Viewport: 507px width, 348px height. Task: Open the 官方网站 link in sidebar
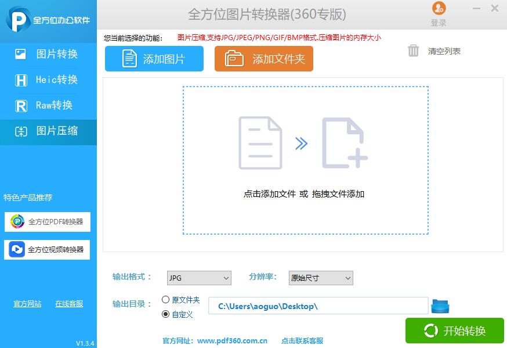tap(27, 304)
